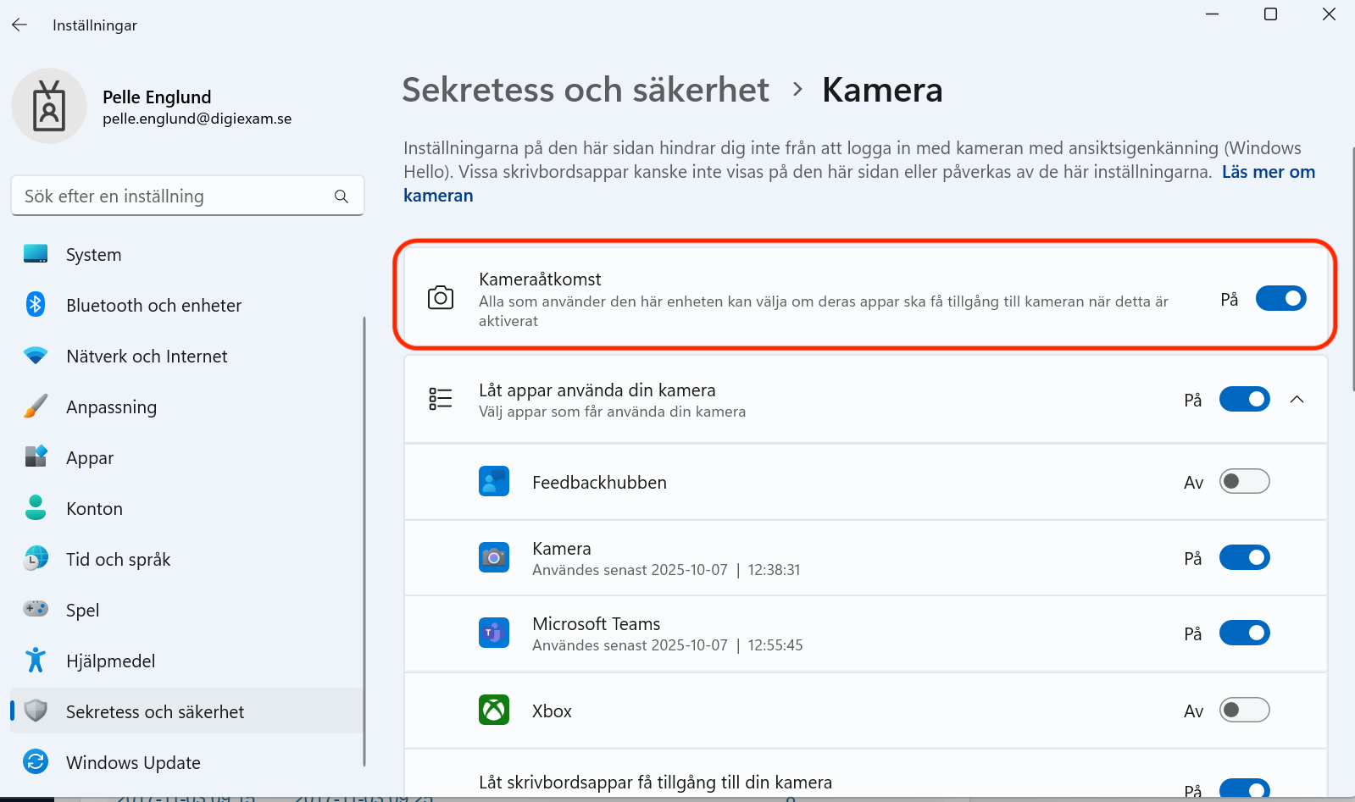Click the Feedbackhubben label
This screenshot has height=802, width=1355.
(599, 483)
